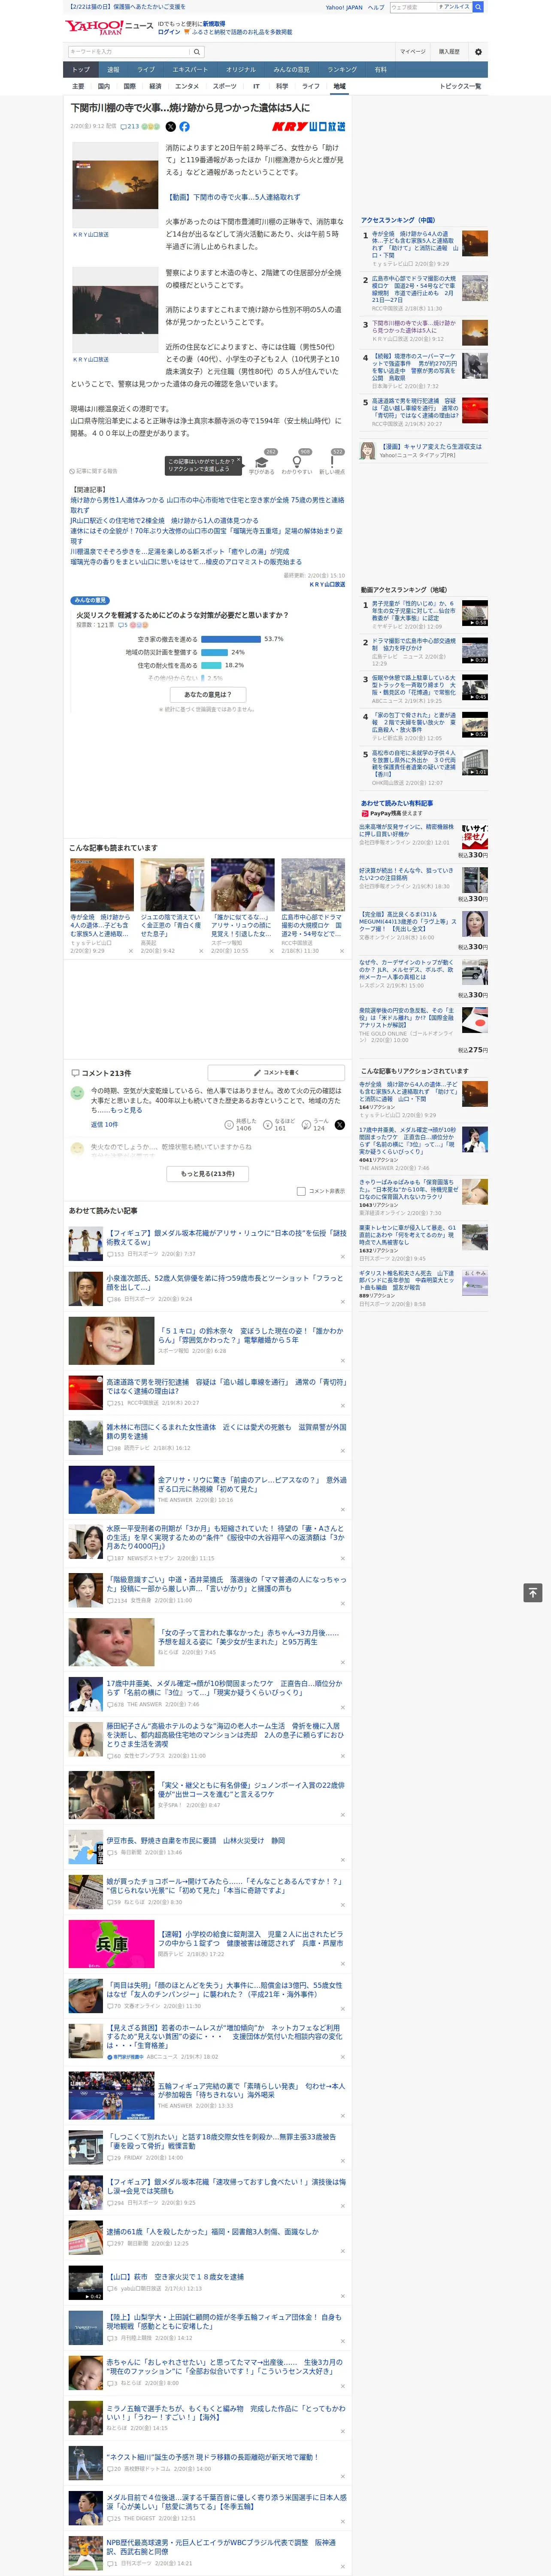Screen dimensions: 551x2576
Task: Select the スポーツ category
Action: [225, 86]
